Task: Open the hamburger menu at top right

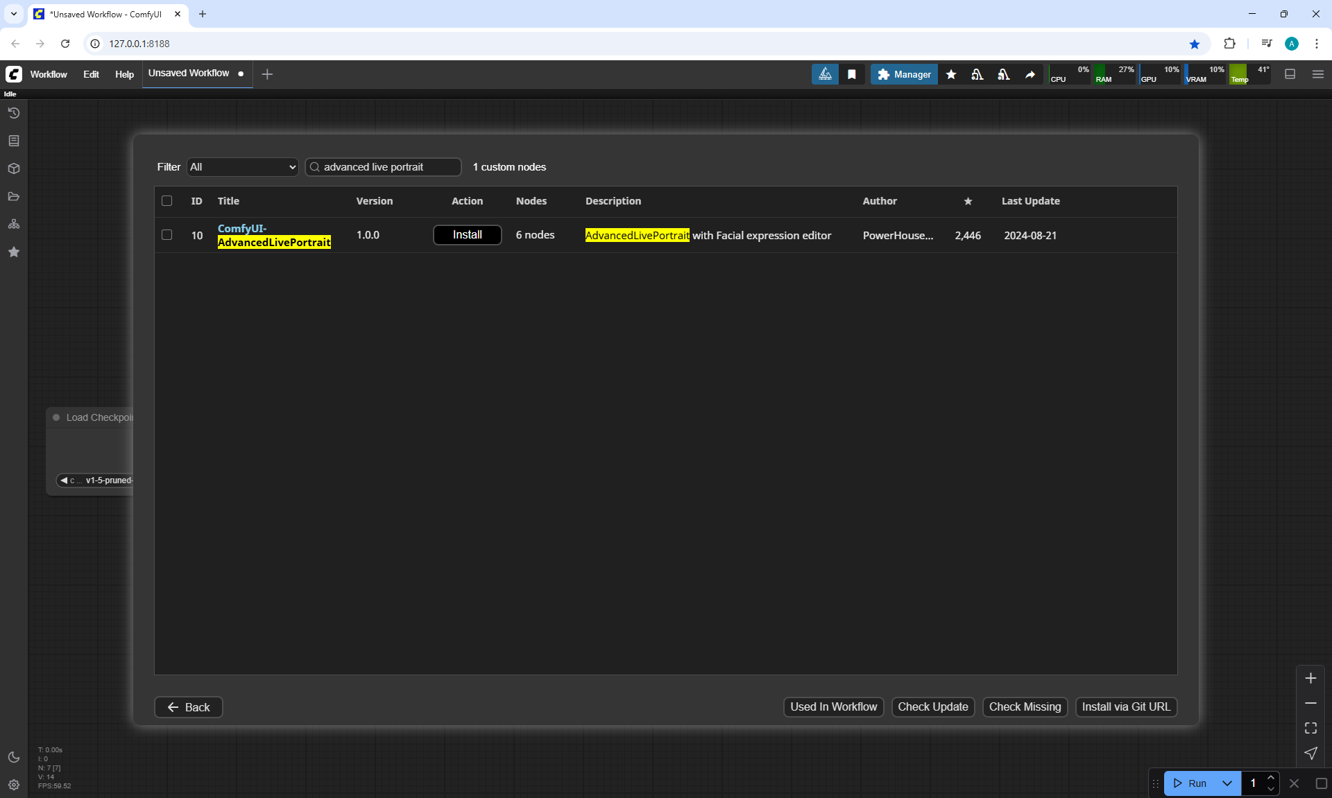Action: [x=1318, y=74]
